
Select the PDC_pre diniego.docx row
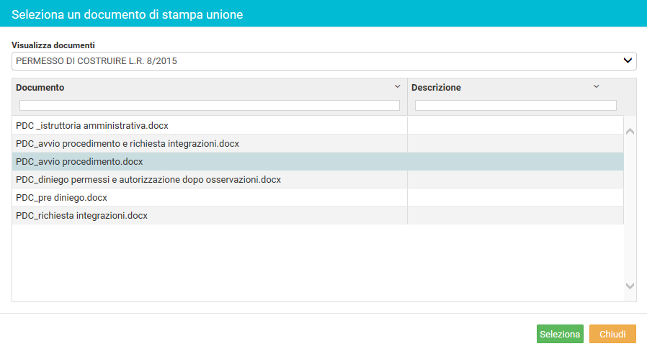pyautogui.click(x=318, y=197)
